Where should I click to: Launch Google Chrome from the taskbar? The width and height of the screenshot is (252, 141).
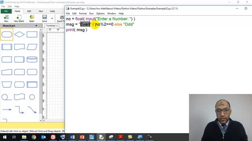point(34,137)
